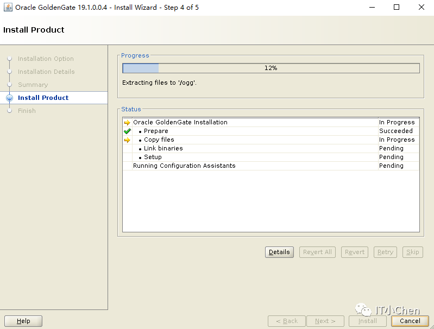
Task: Cancel the GoldenGate installation
Action: [410, 321]
